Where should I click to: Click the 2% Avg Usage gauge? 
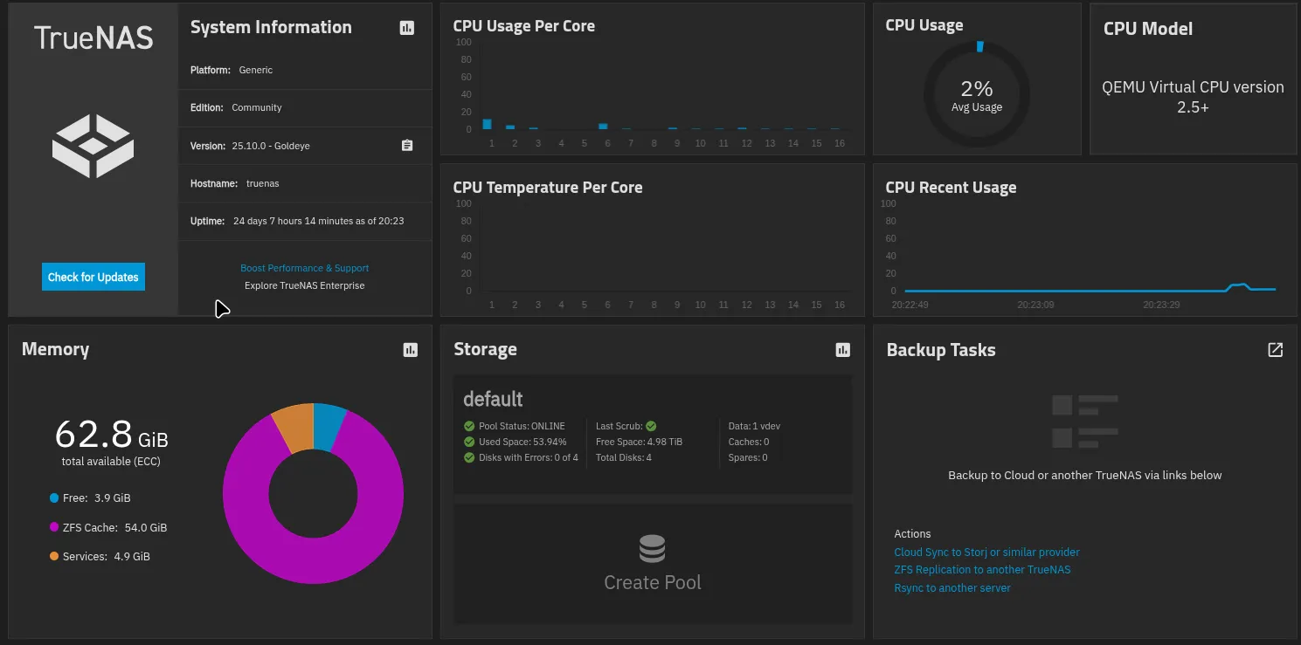[977, 94]
